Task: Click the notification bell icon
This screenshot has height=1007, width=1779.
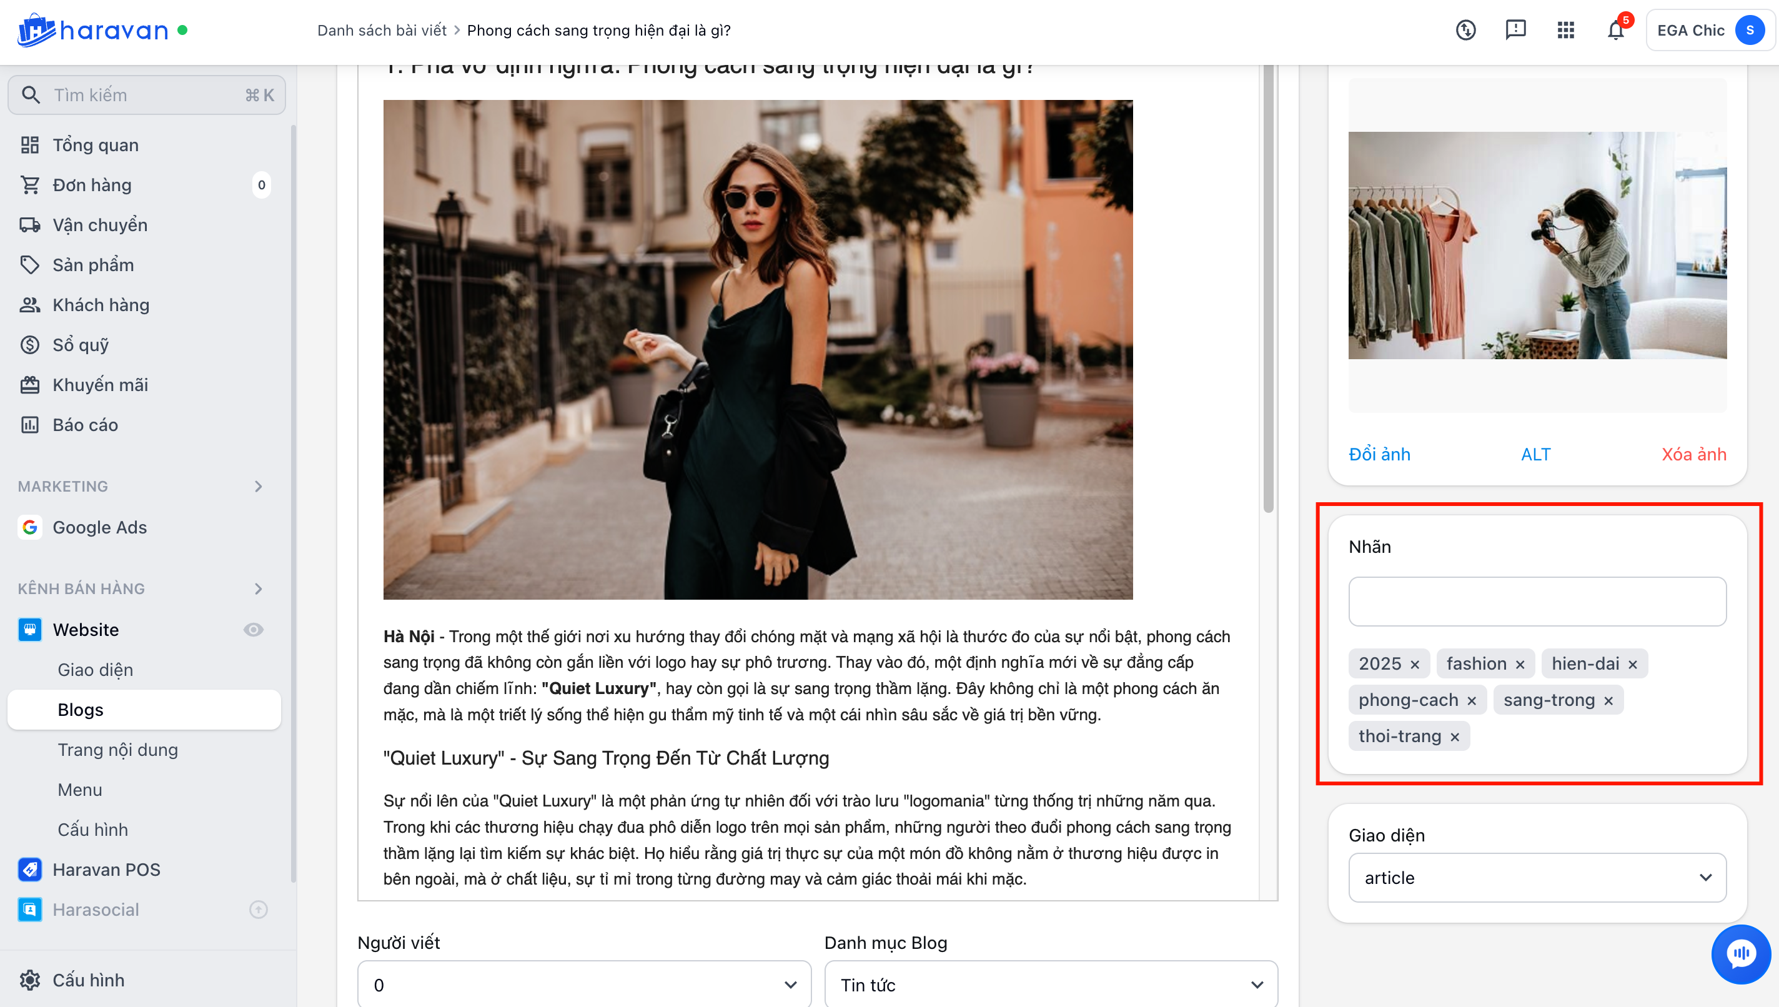Action: click(x=1615, y=31)
